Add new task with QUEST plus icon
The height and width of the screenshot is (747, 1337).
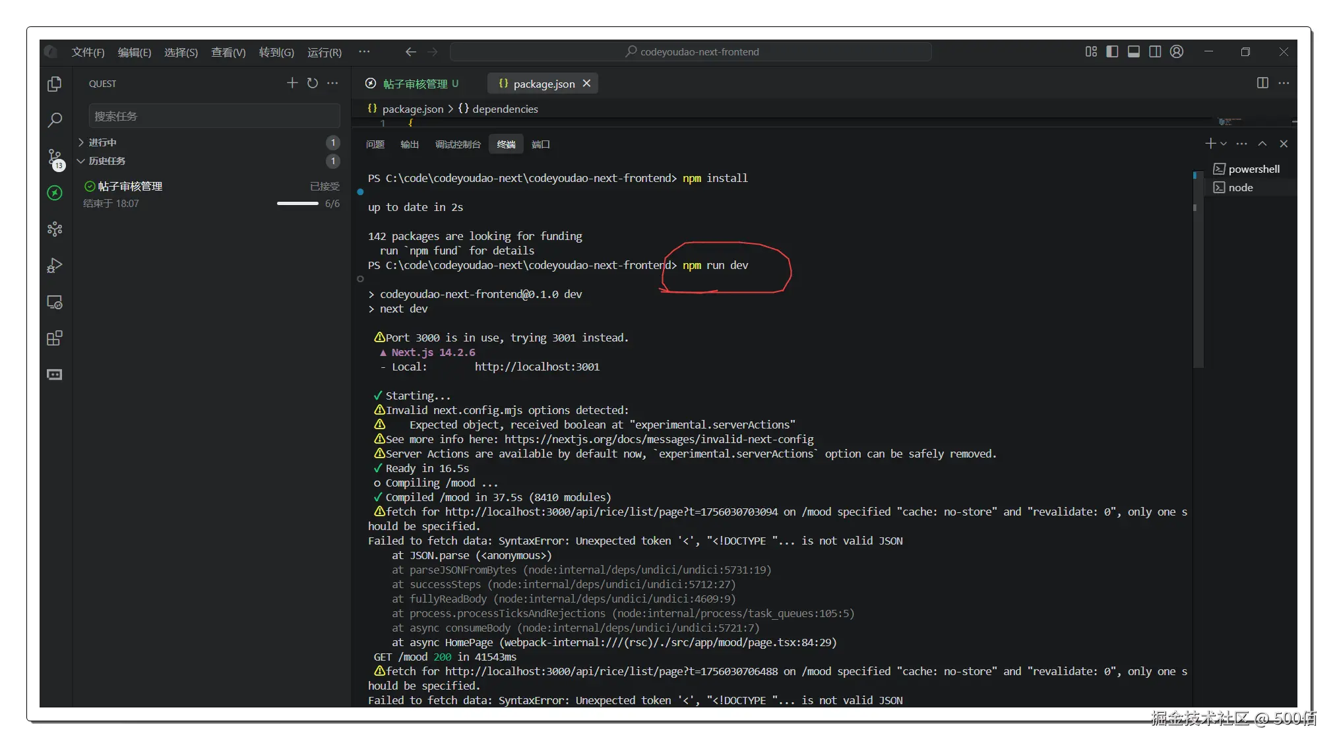(292, 83)
